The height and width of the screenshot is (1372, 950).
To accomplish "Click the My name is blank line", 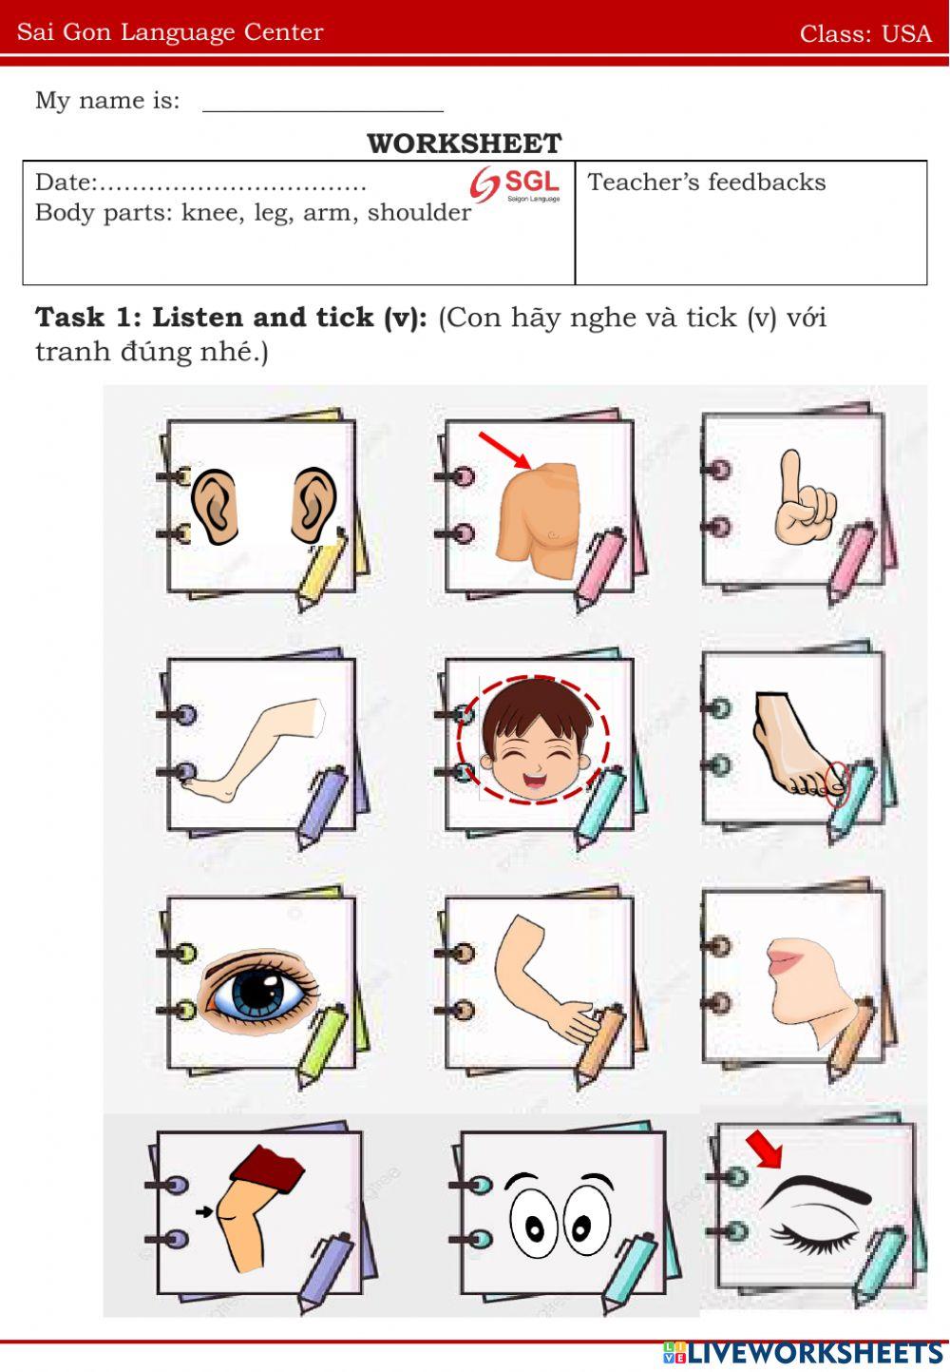I will click(x=323, y=103).
